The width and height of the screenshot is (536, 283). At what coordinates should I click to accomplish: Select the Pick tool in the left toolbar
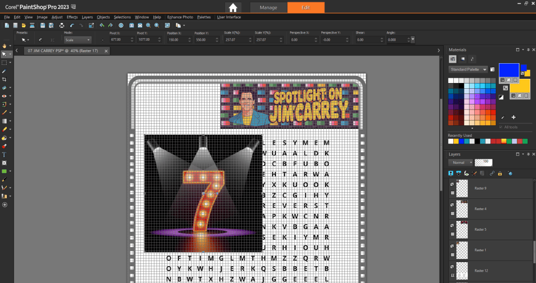coord(4,54)
